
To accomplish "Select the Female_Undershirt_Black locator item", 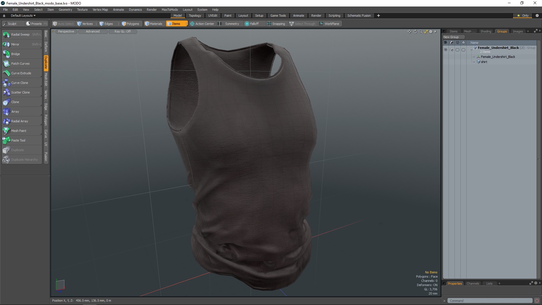I will 498,57.
